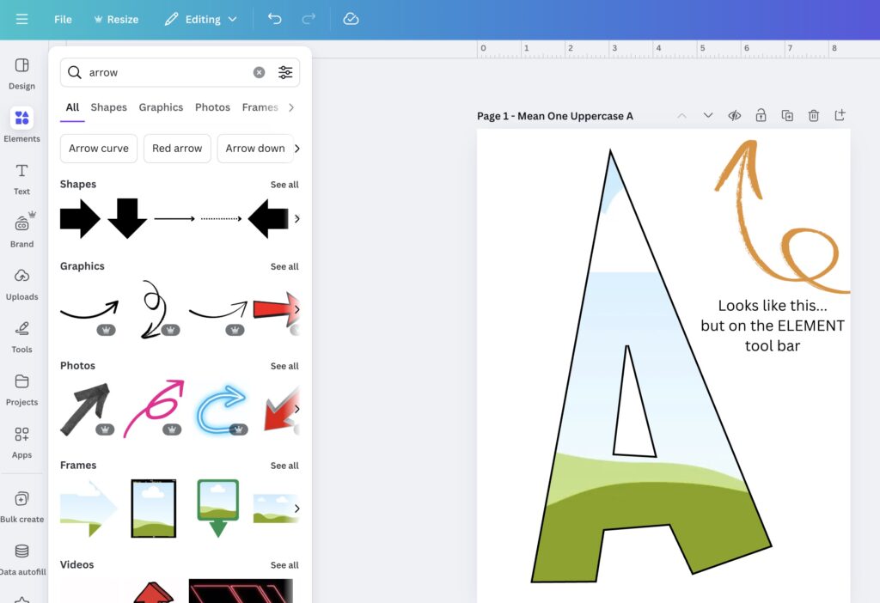The image size is (880, 603).
Task: Open the hamburger main menu
Action: (21, 19)
